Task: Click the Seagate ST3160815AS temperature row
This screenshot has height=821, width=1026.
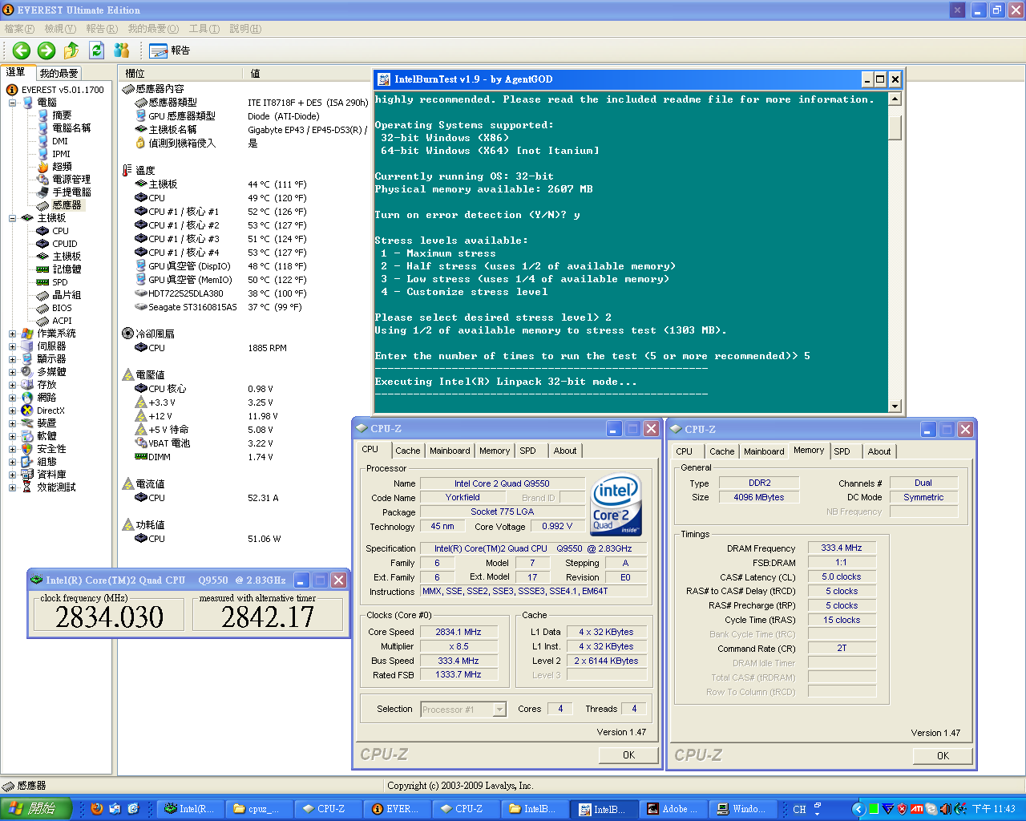Action: [x=244, y=307]
